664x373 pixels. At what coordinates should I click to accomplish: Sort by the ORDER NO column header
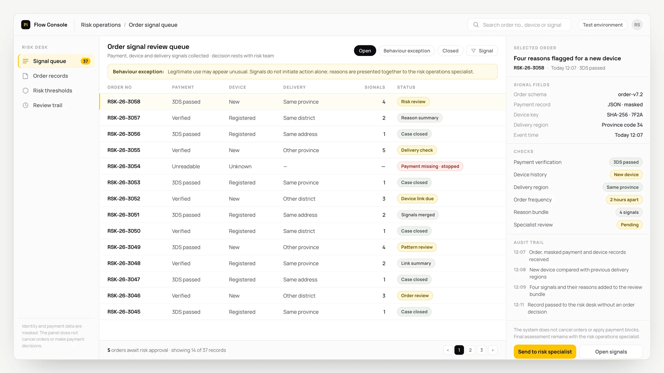click(119, 87)
